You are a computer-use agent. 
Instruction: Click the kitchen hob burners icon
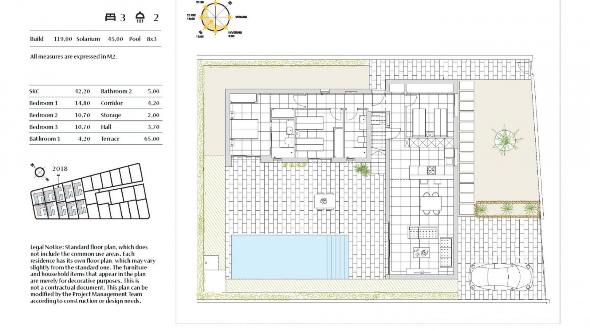tap(431, 170)
